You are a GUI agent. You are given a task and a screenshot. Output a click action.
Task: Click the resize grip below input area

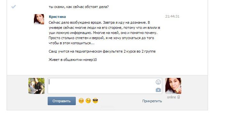pos(107,107)
